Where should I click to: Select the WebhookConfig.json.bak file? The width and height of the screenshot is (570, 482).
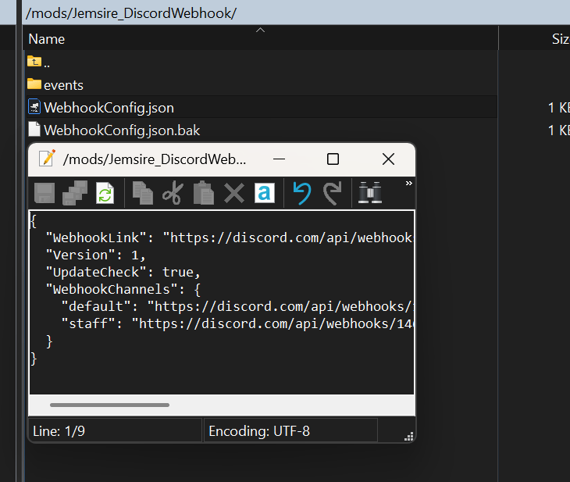(121, 130)
